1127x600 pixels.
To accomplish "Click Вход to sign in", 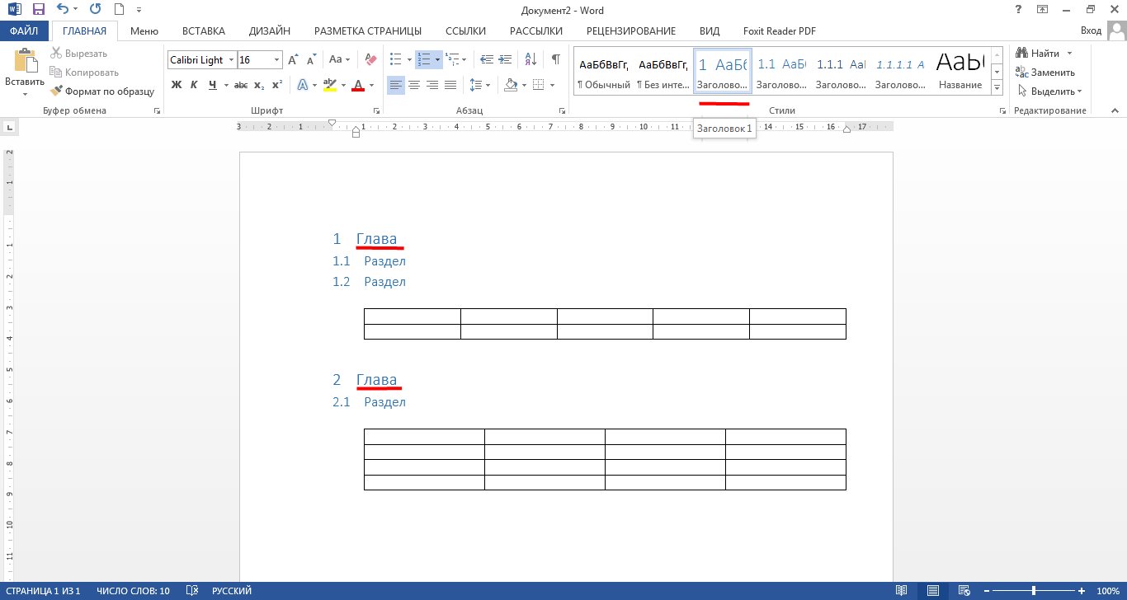I will pos(1091,31).
